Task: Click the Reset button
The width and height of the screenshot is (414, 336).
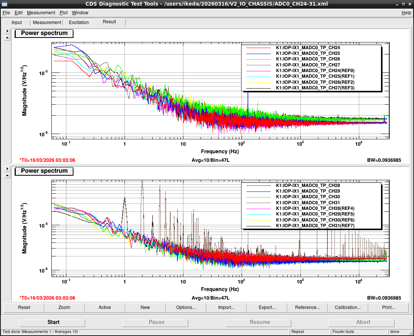Action: click(24, 307)
